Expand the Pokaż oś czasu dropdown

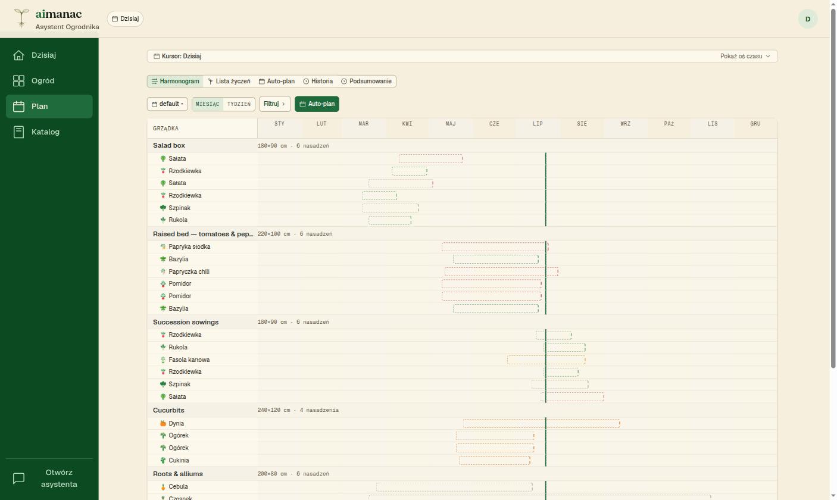[x=745, y=57]
